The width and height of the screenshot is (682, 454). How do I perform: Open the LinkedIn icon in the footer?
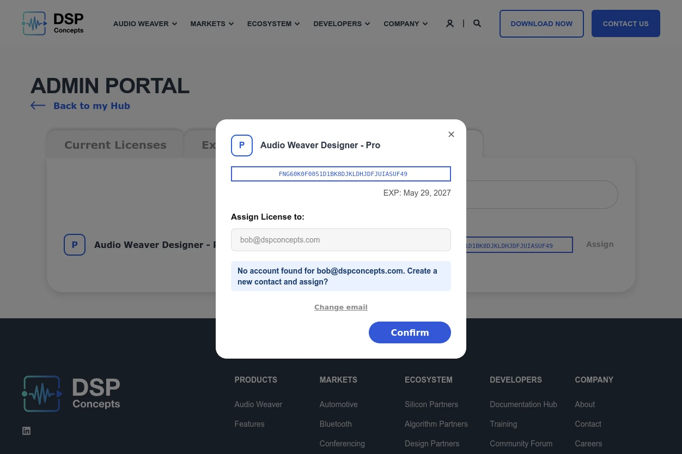[x=26, y=431]
